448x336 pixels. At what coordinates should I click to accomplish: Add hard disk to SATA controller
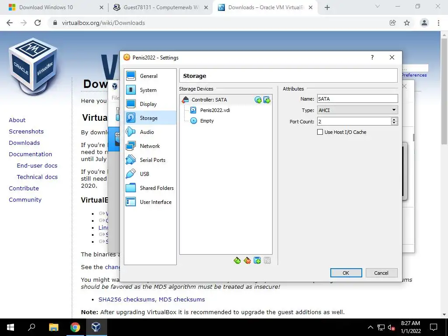267,100
